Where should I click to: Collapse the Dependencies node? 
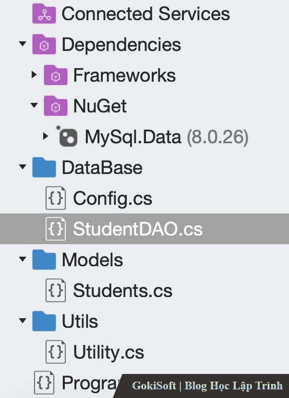[22, 45]
